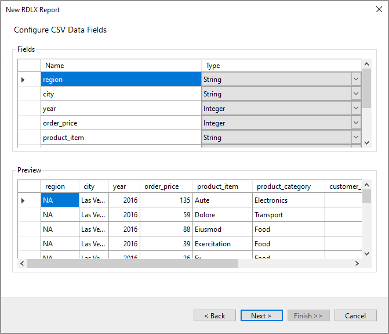This screenshot has width=389, height=334.
Task: Select Las Ve... city cell in Aute row
Action: coord(94,200)
